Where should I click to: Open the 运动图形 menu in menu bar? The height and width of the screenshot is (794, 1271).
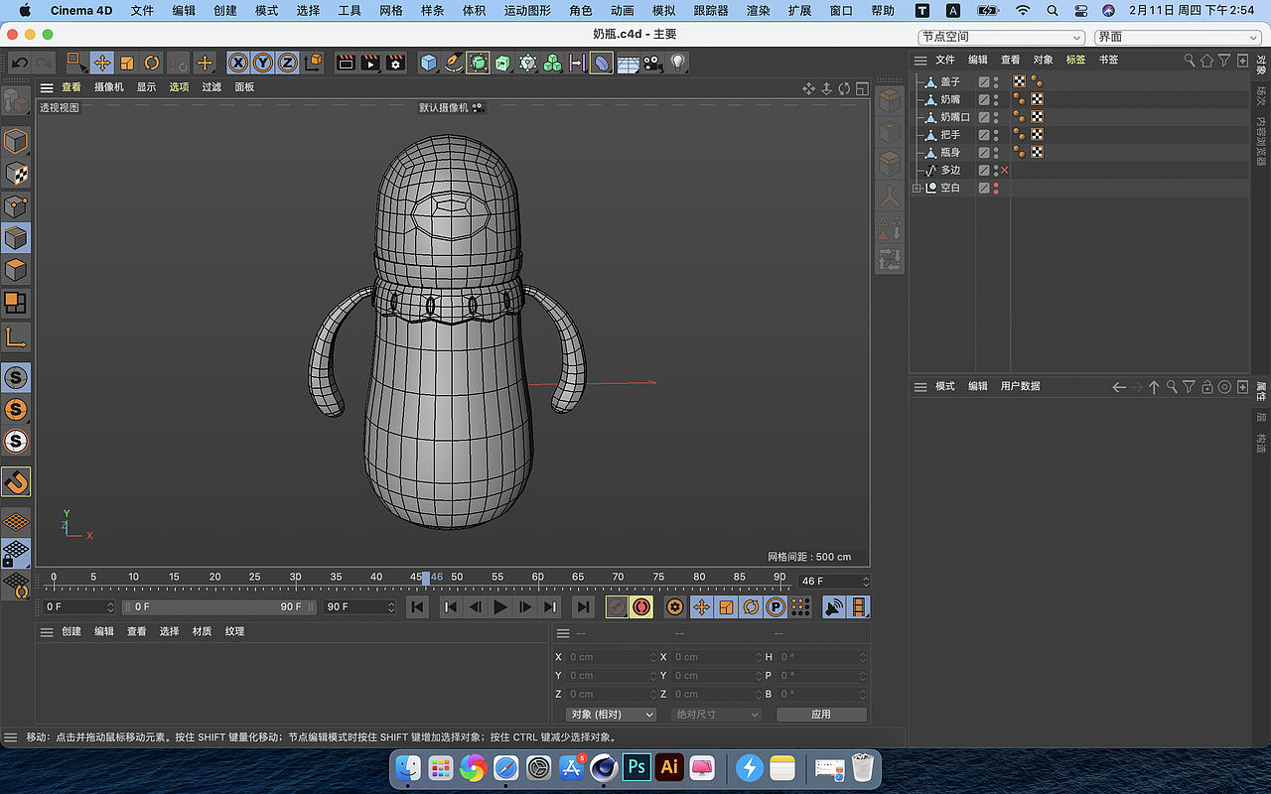(x=526, y=11)
